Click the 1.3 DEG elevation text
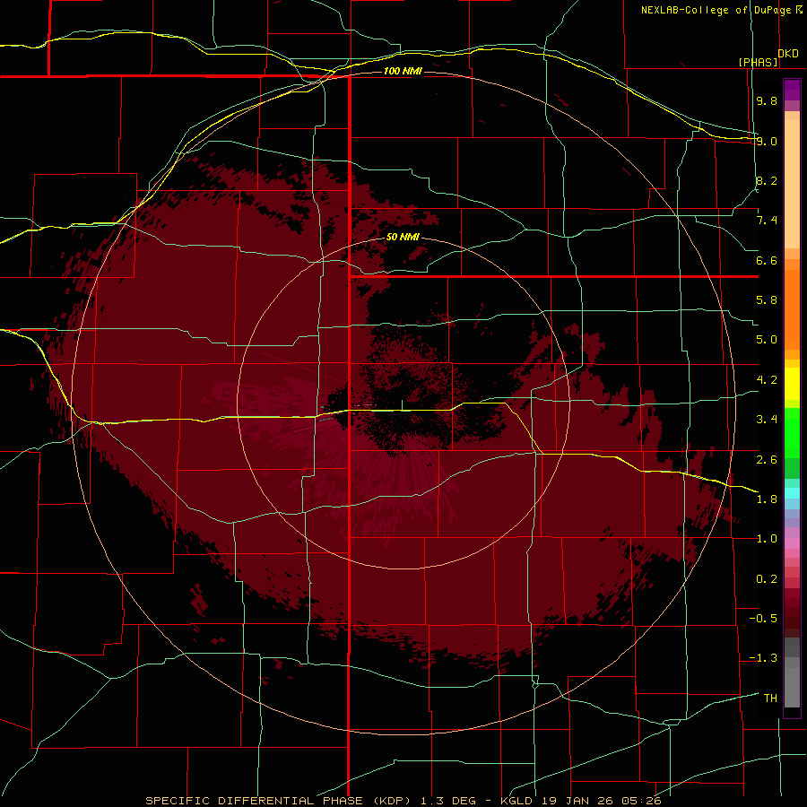 pos(449,801)
